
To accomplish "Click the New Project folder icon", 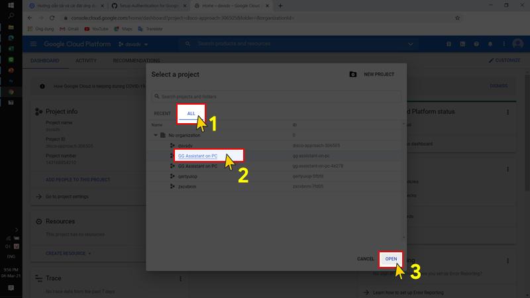I will point(353,74).
